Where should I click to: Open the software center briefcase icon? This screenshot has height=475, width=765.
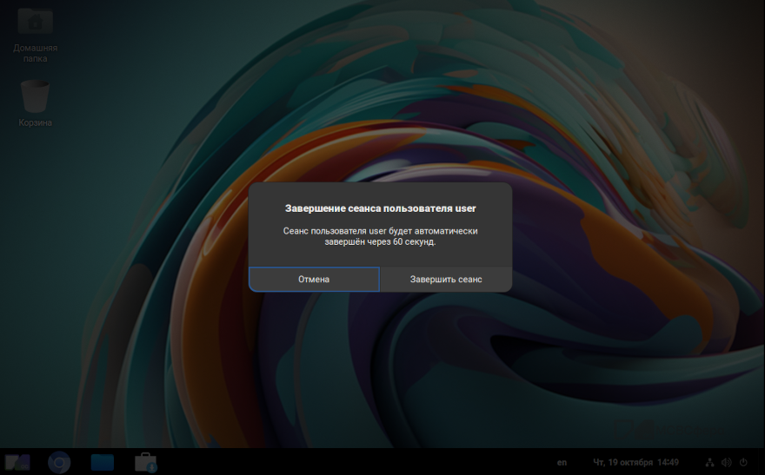tap(145, 462)
